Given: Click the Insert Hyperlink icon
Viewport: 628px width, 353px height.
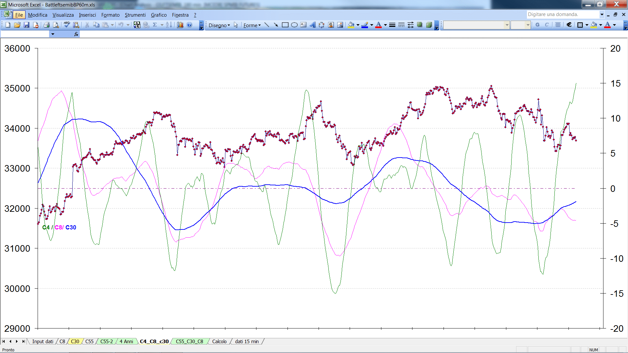Looking at the screenshot, I should click(146, 25).
